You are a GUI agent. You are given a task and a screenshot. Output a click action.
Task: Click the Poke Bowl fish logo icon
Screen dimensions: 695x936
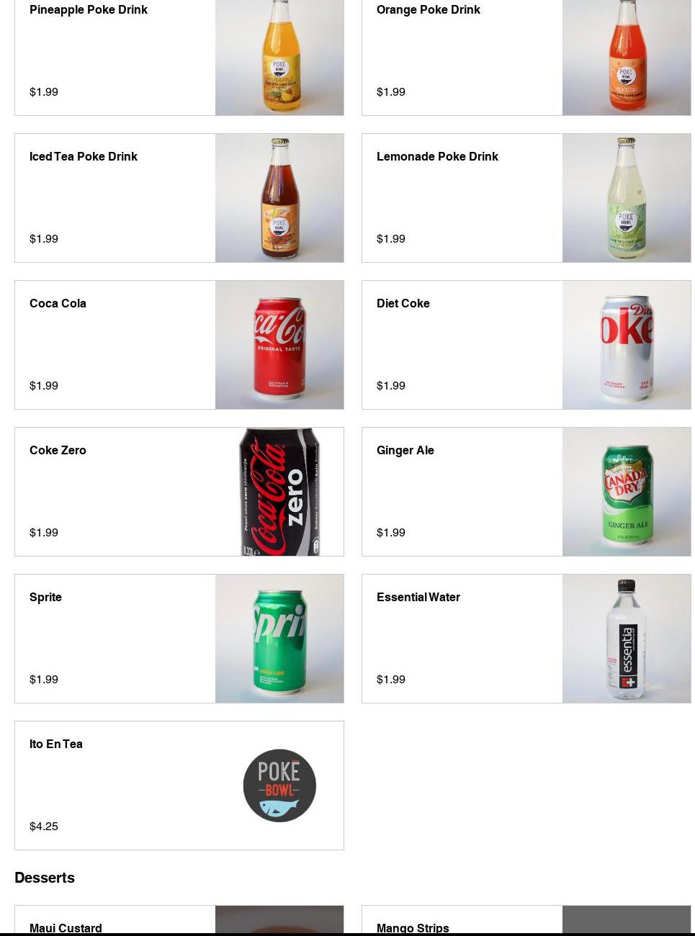pyautogui.click(x=279, y=786)
